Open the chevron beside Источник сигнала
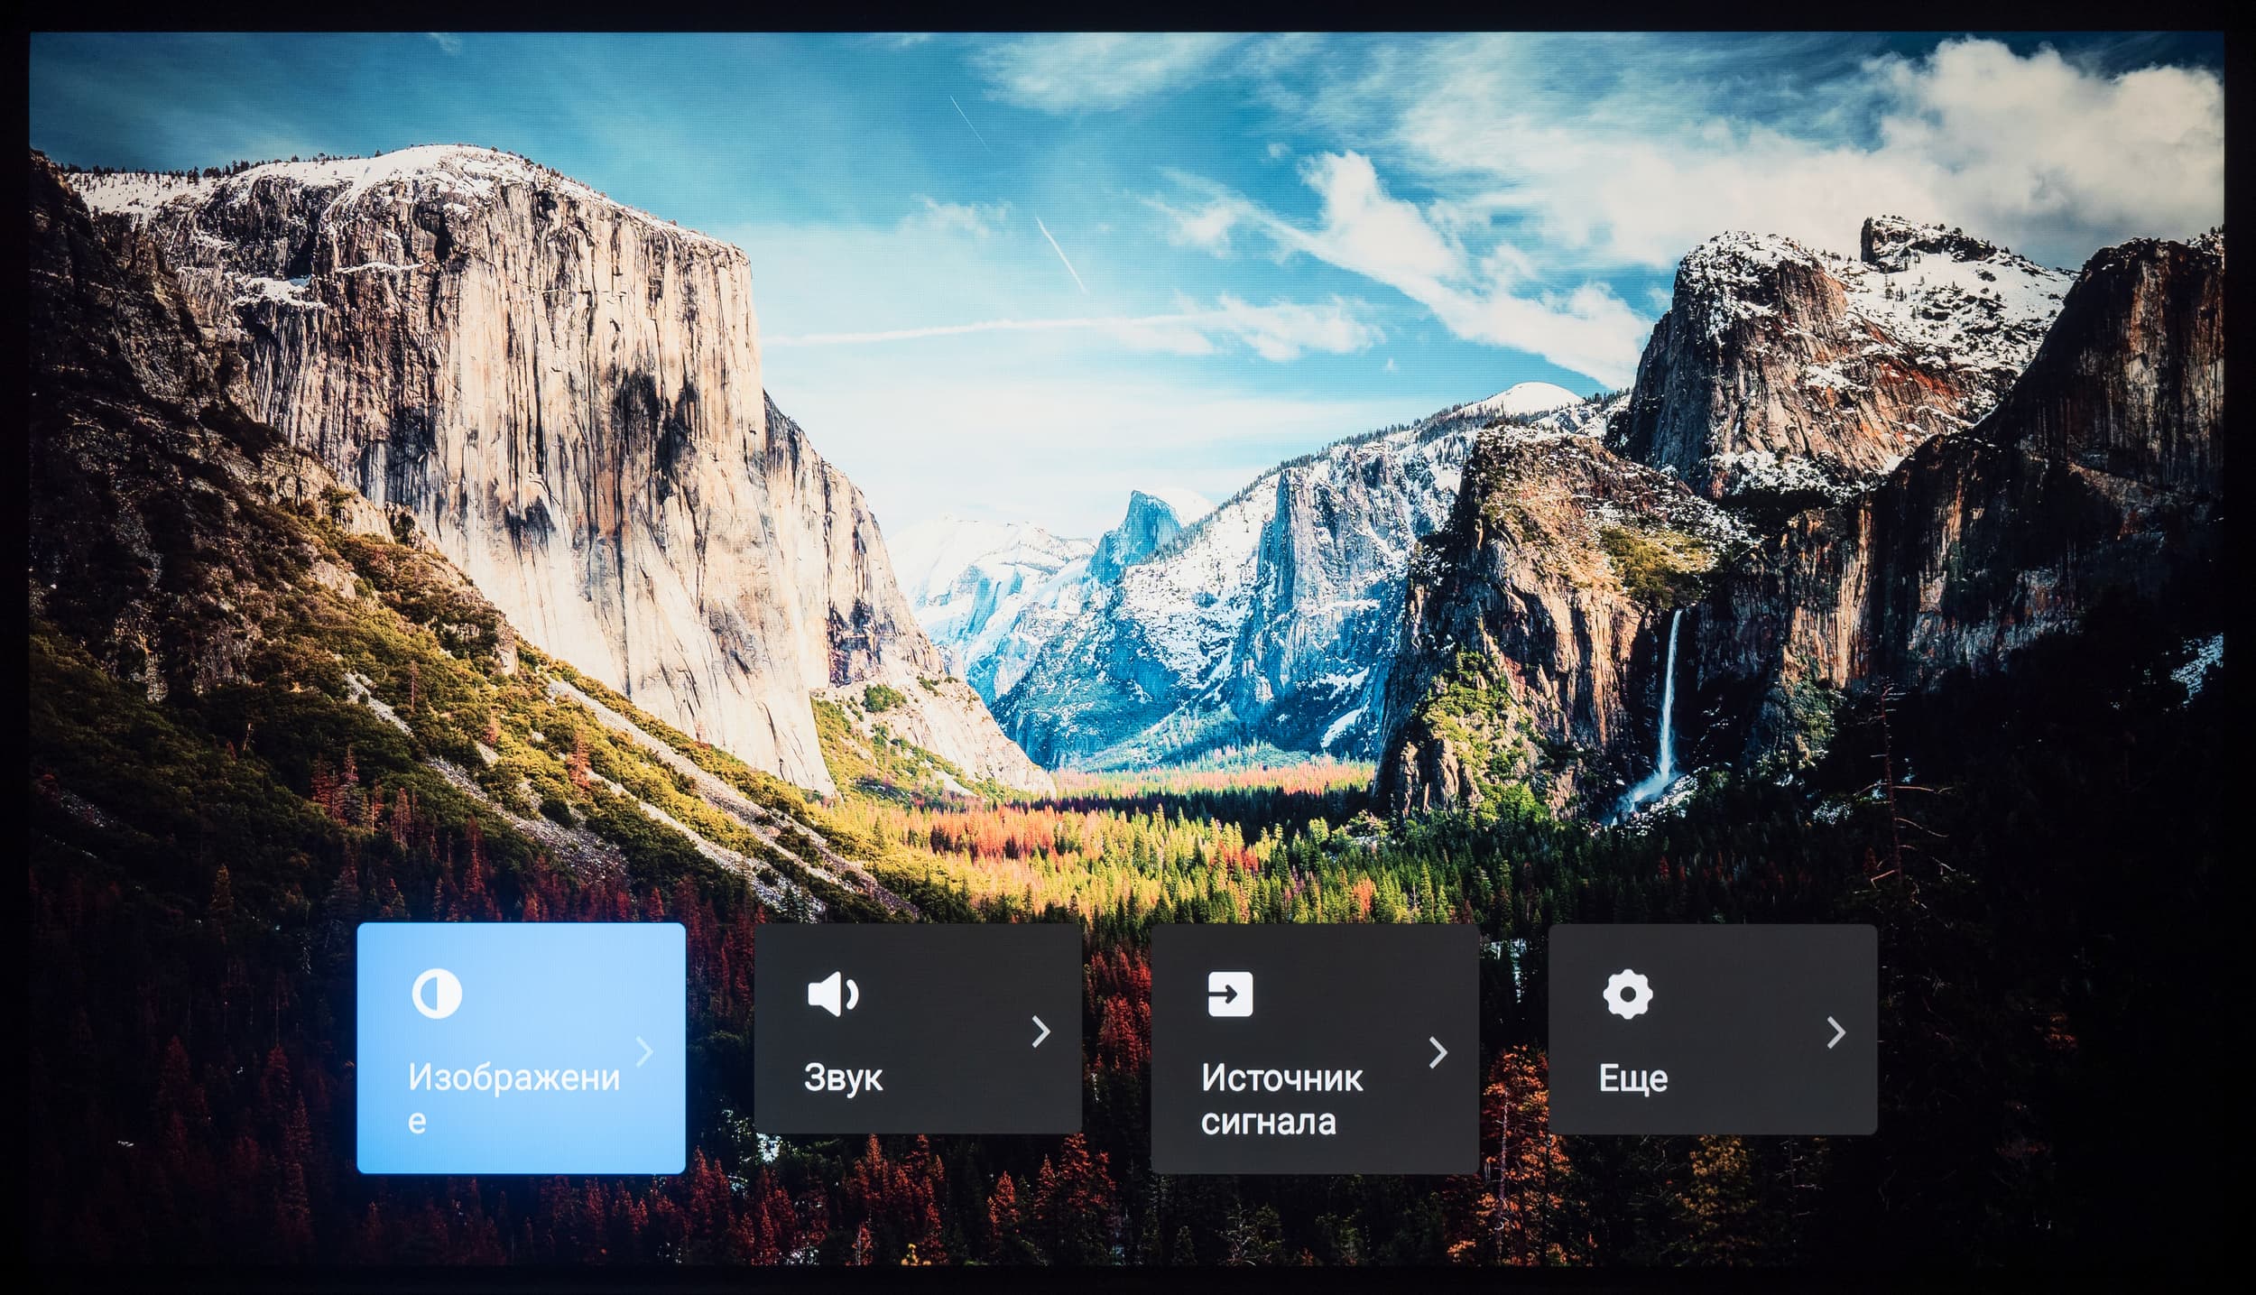The image size is (2256, 1295). (1438, 1052)
